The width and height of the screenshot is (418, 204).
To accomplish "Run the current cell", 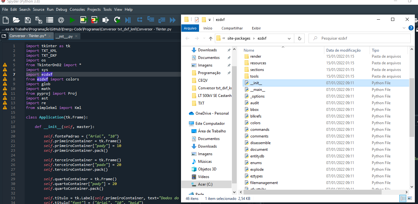I will (x=83, y=20).
